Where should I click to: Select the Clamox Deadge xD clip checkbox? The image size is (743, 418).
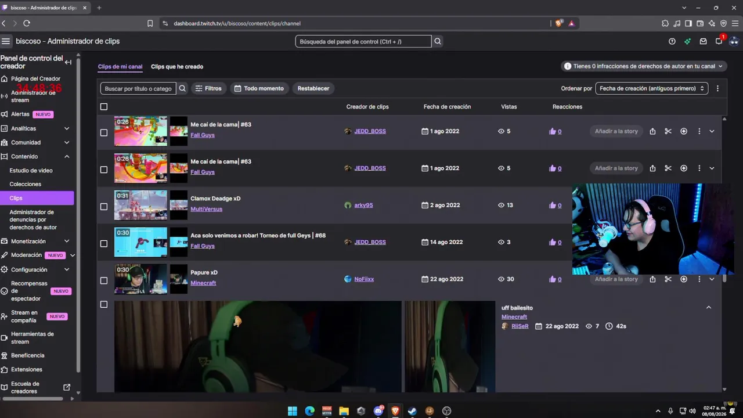coord(104,206)
